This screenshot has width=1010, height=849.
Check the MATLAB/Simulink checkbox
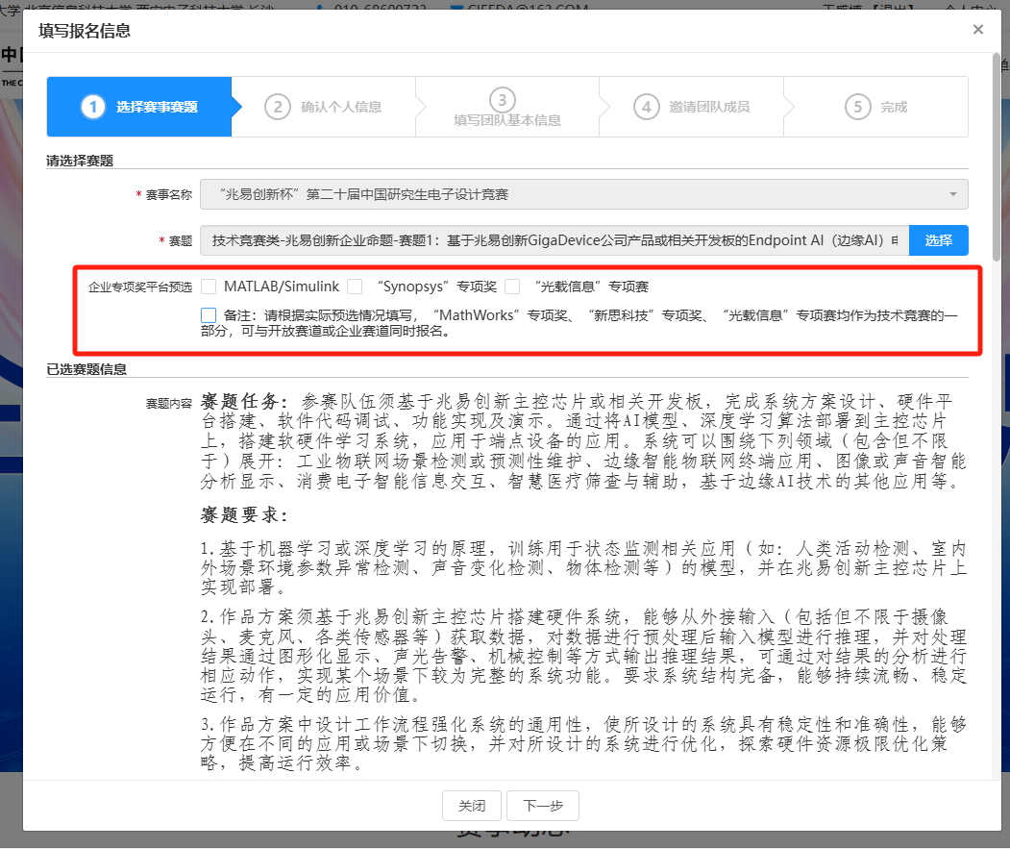coord(209,287)
